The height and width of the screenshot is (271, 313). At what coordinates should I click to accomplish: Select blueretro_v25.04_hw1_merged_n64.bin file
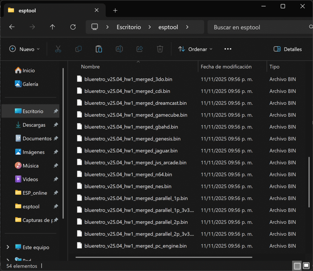[128, 175]
